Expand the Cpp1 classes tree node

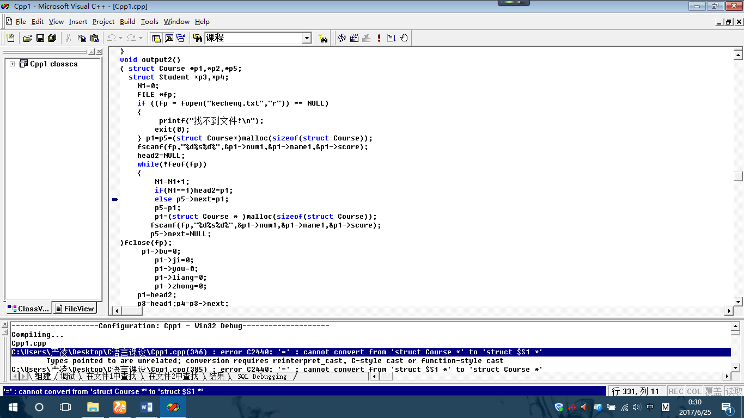tap(13, 64)
